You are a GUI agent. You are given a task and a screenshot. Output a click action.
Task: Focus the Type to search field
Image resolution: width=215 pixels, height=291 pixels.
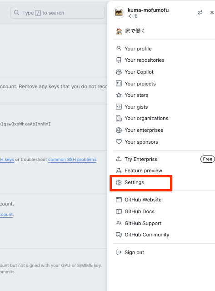click(x=58, y=13)
